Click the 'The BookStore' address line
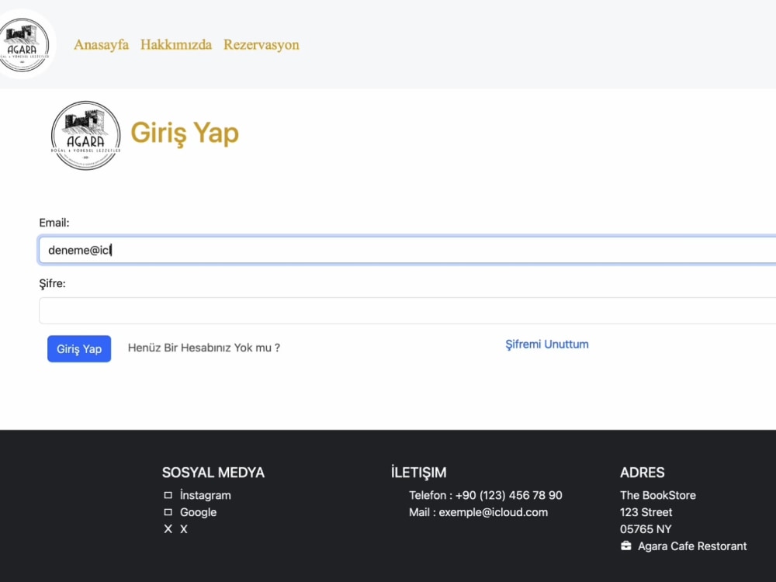 pyautogui.click(x=658, y=495)
